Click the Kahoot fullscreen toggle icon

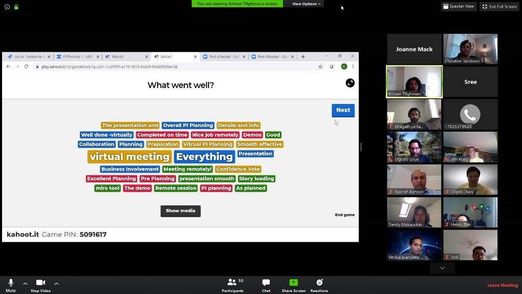click(350, 83)
